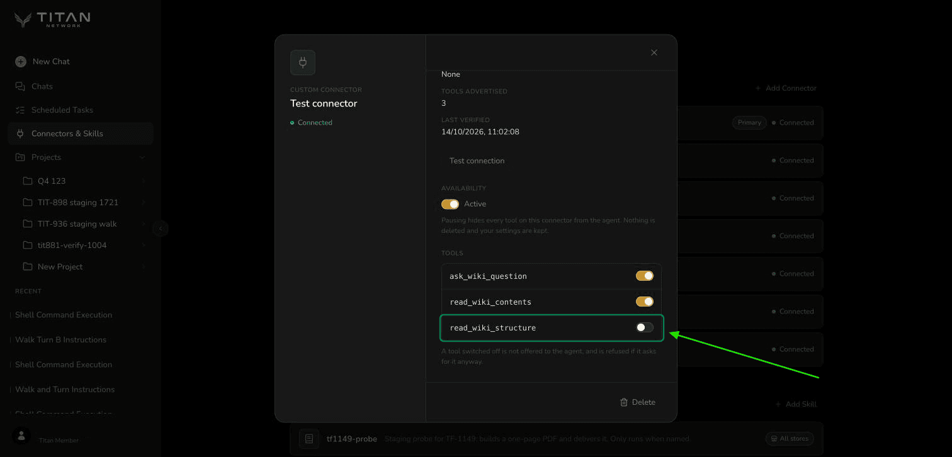The width and height of the screenshot is (952, 457).
Task: Click the Connectors & Skills plug icon
Action: tap(20, 133)
